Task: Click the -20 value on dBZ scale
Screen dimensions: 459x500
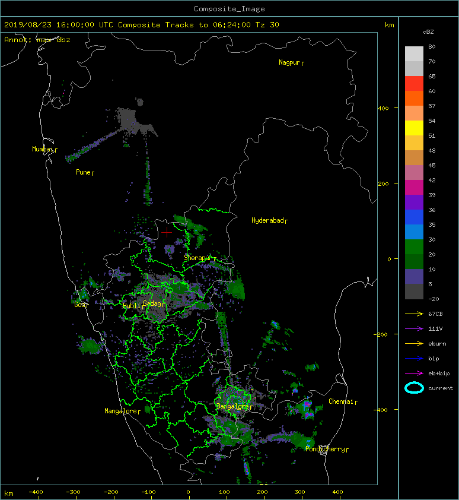Action: coord(434,299)
